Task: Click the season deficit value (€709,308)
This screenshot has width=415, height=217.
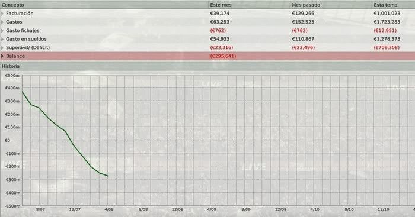Action: 387,47
